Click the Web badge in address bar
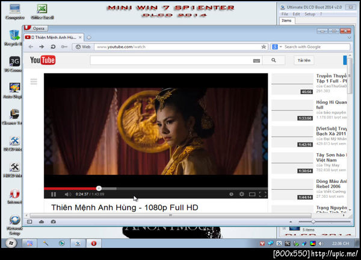This screenshot has width=361, height=260. coord(83,46)
